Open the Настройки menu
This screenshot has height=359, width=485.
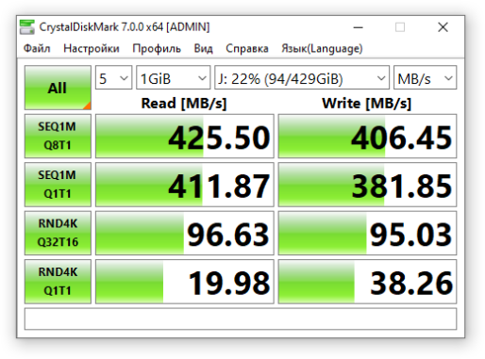click(x=92, y=49)
